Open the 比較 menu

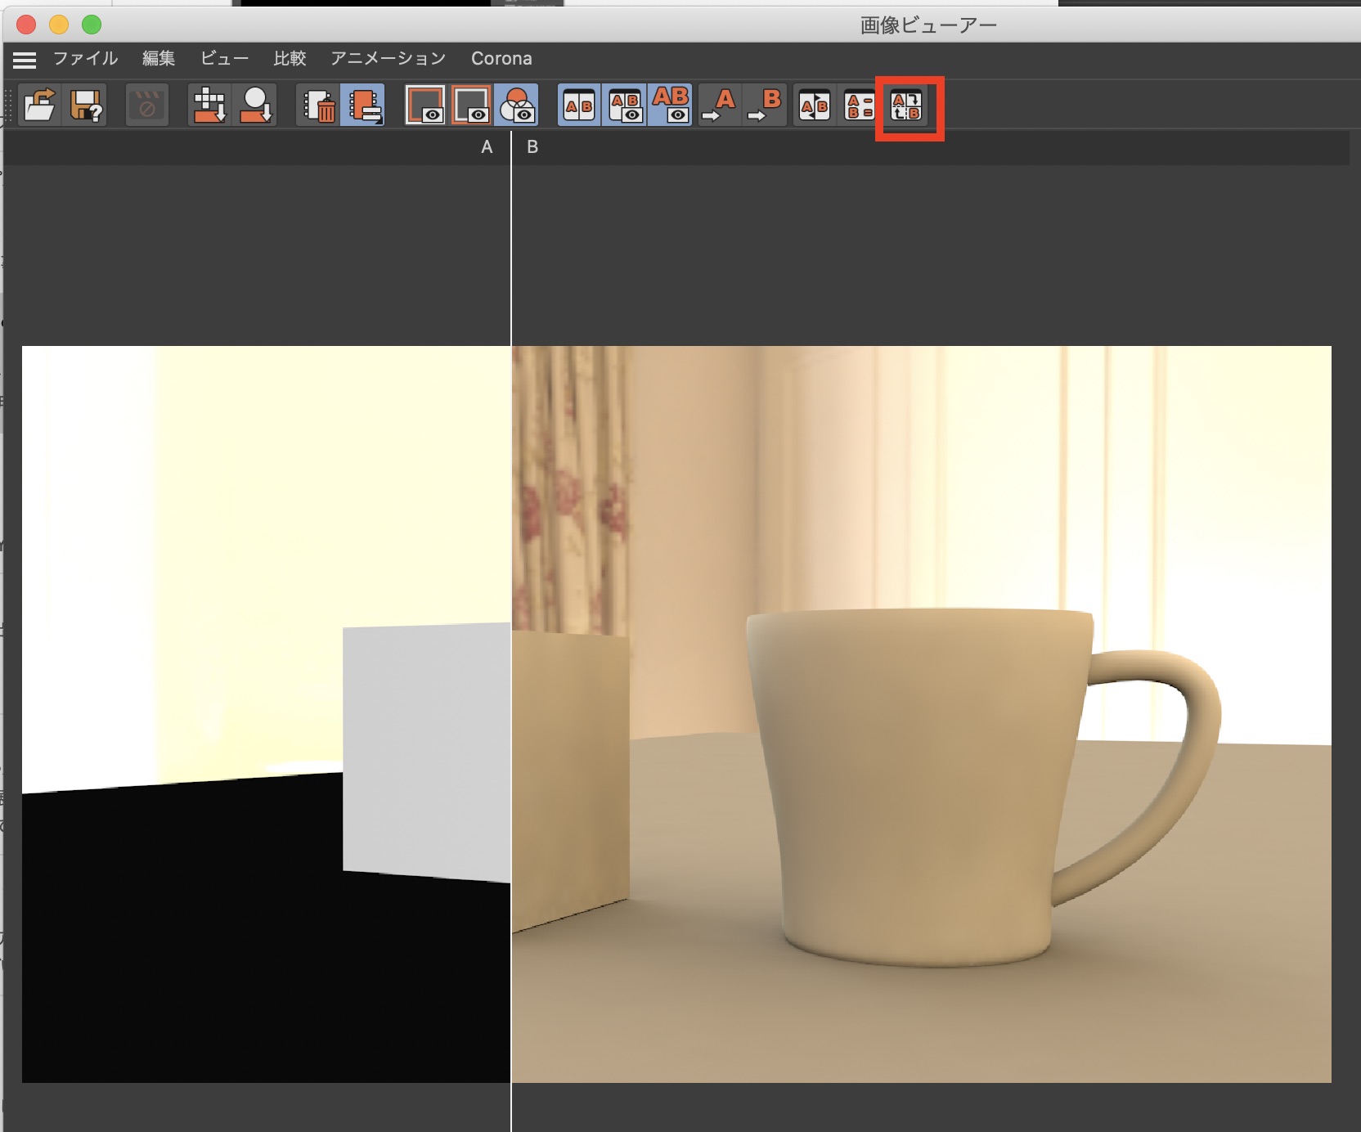[290, 59]
